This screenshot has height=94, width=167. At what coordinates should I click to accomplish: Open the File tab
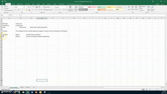(3, 4)
